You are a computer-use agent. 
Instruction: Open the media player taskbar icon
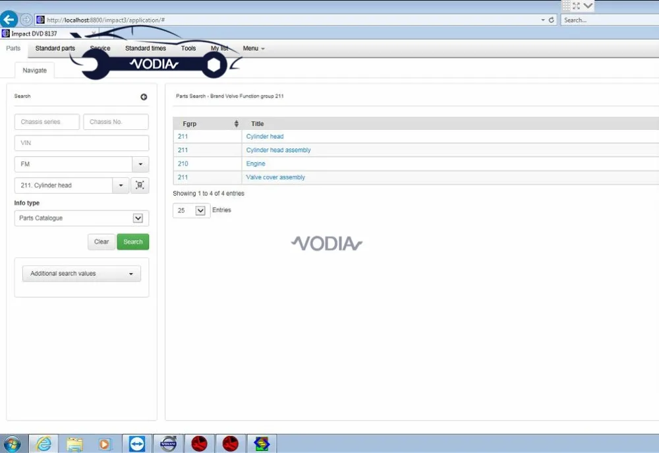click(x=105, y=444)
